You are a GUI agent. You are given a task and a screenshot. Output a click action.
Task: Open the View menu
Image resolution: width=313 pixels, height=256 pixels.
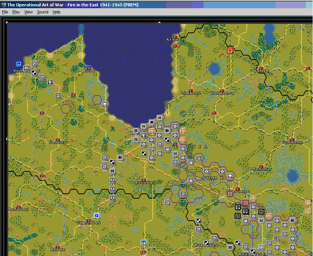click(28, 12)
